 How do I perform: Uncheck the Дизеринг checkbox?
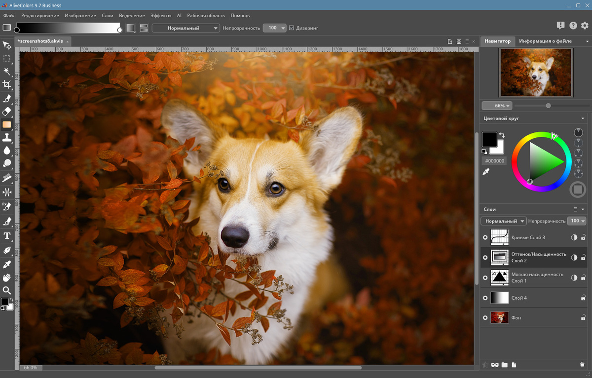292,28
